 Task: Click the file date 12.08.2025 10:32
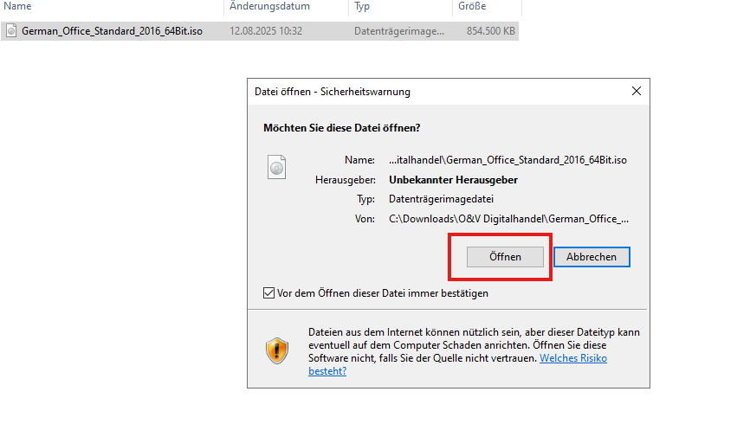265,31
